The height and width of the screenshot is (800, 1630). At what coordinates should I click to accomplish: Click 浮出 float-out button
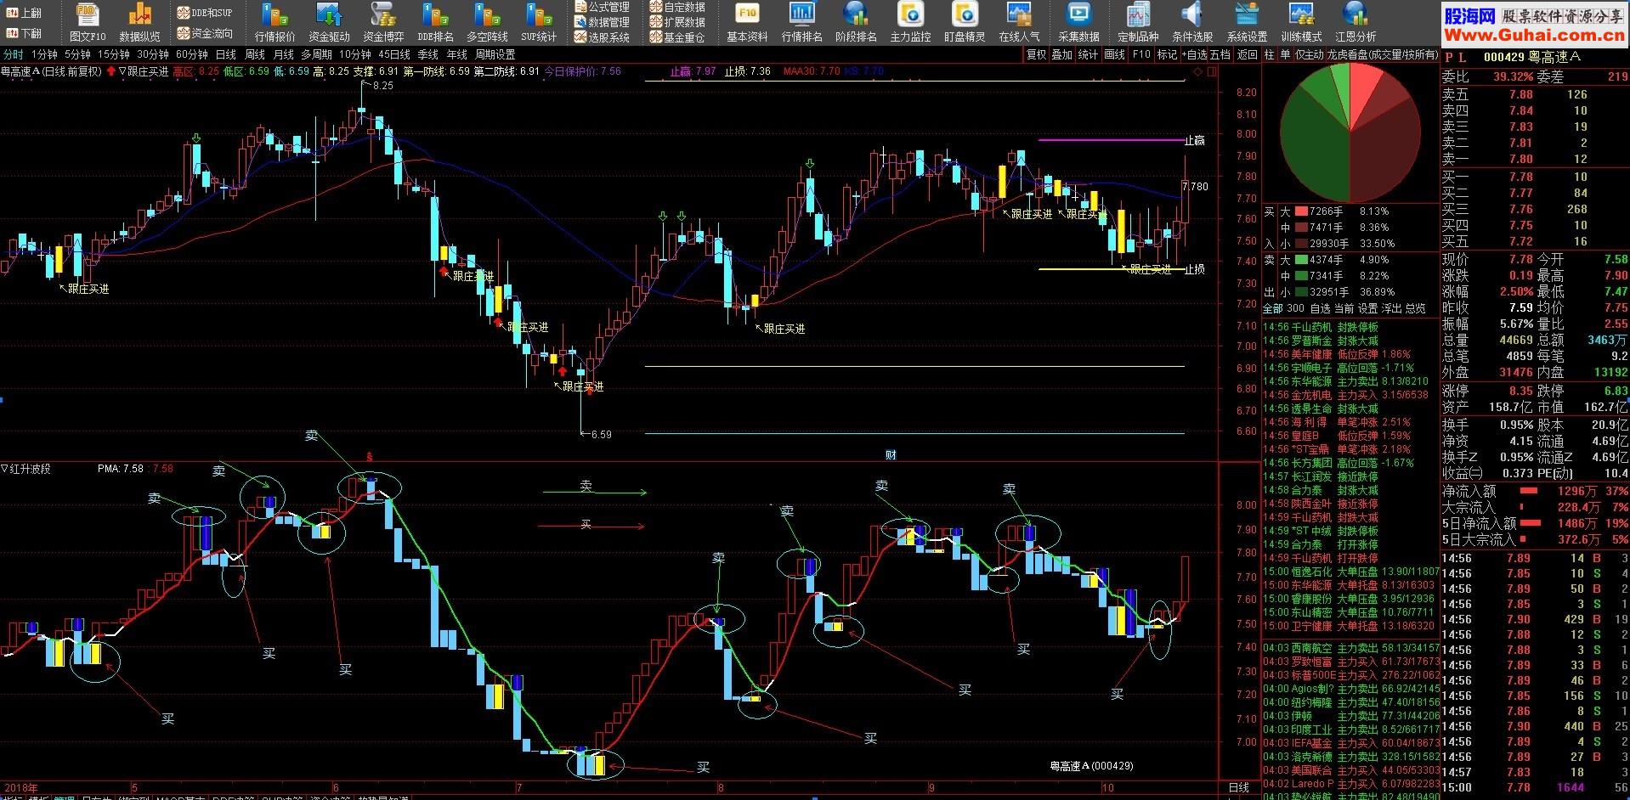pyautogui.click(x=1391, y=308)
